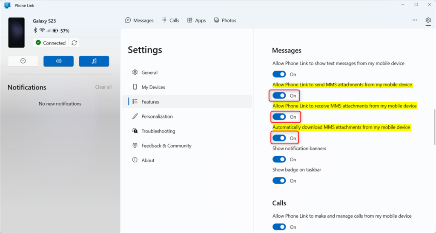Enable do not disturb on phone
The width and height of the screenshot is (436, 233).
[23, 61]
